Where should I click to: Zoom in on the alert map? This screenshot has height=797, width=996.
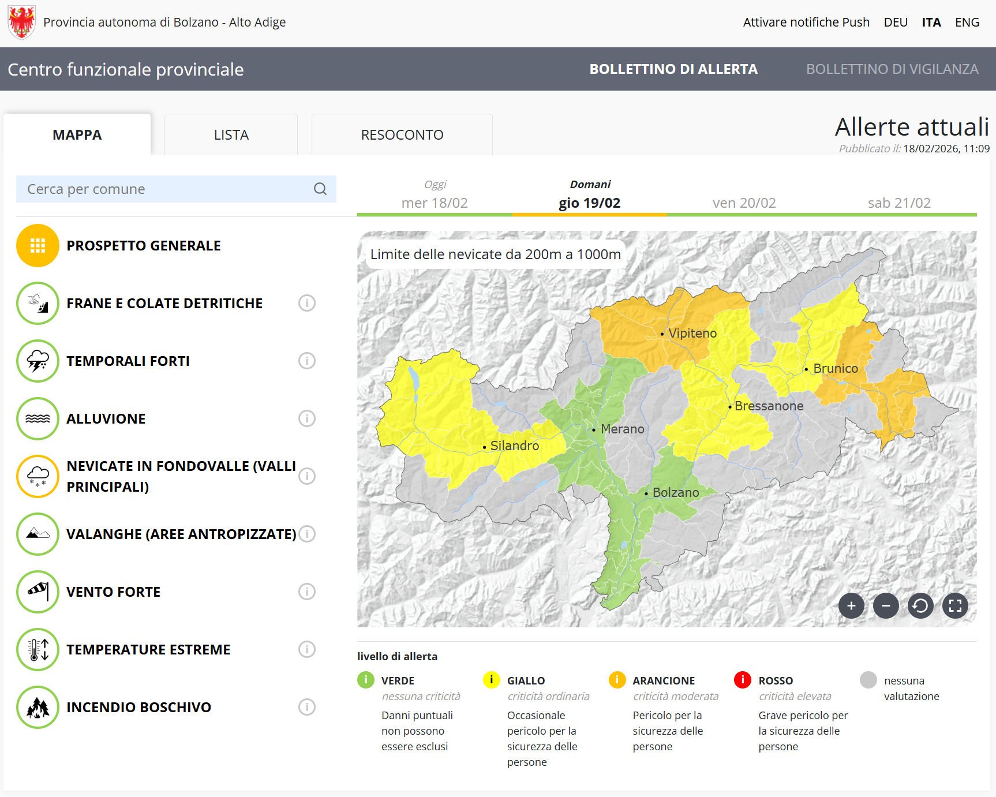851,606
